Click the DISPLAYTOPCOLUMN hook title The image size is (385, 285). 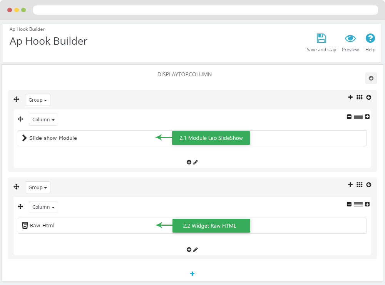click(184, 74)
